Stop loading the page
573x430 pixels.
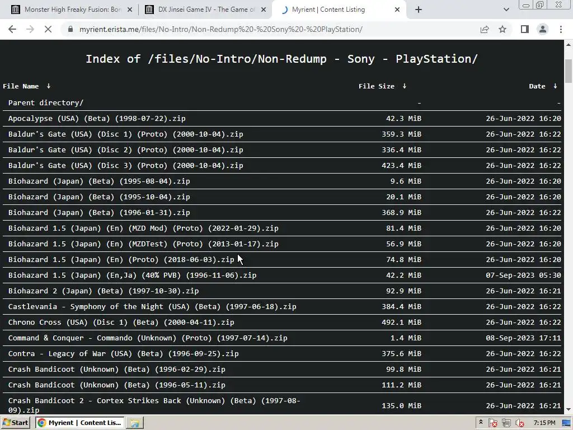tap(48, 29)
